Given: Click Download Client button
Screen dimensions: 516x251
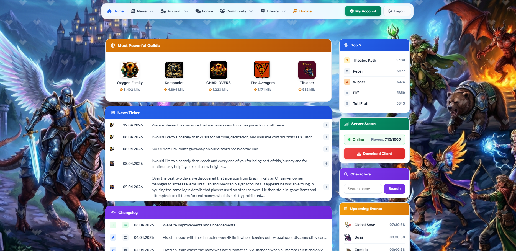Looking at the screenshot, I should 374,154.
